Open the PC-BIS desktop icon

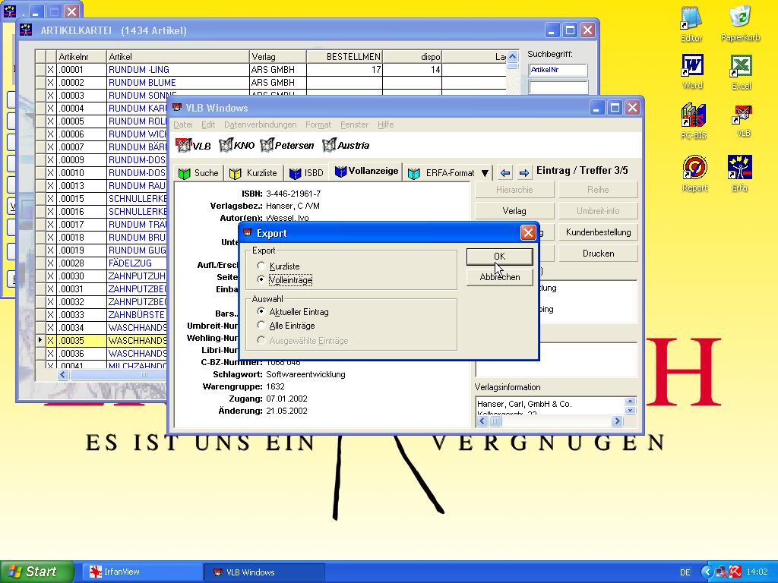[693, 121]
